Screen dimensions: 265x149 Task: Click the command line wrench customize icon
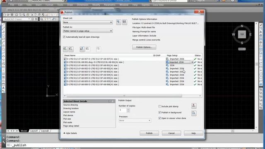click(x=4, y=142)
